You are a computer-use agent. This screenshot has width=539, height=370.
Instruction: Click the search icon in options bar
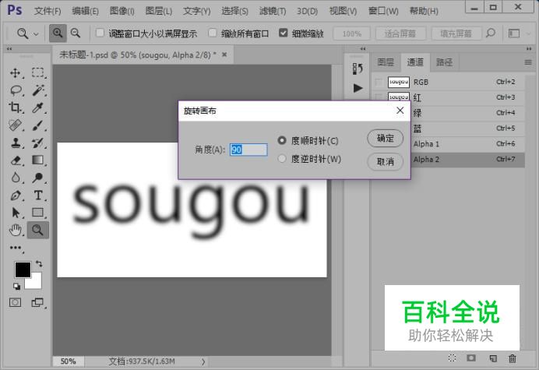pos(491,33)
